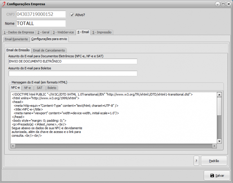Open the 3 - WebService tab
The height and width of the screenshot is (183, 233).
click(63, 32)
